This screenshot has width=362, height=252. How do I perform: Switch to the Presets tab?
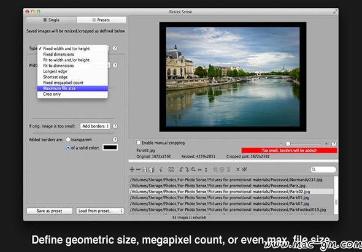101,20
